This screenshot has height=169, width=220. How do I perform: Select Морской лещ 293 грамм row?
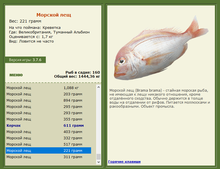[x=48, y=113]
